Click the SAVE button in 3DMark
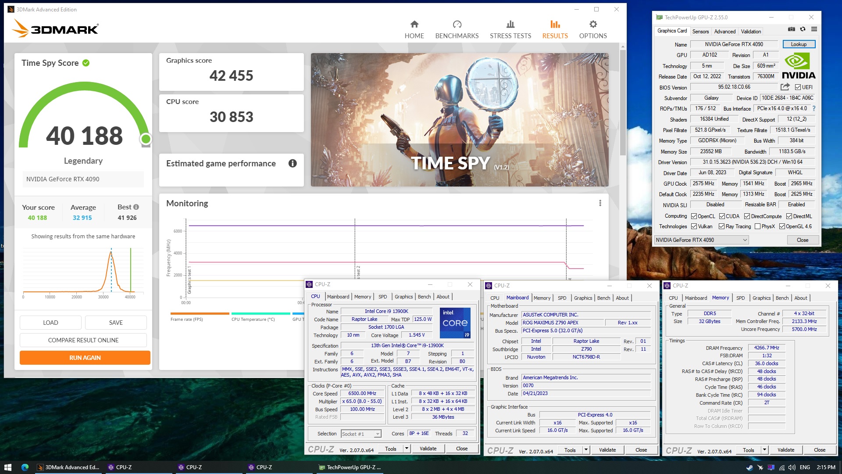Screen dimensions: 842x474 pos(116,323)
